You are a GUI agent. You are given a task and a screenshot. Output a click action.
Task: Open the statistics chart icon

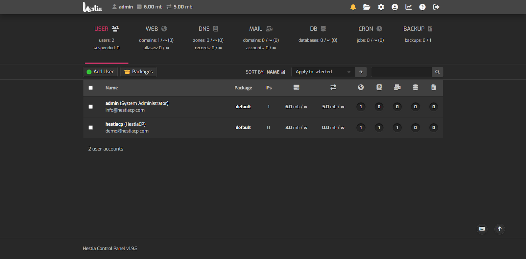pyautogui.click(x=409, y=7)
